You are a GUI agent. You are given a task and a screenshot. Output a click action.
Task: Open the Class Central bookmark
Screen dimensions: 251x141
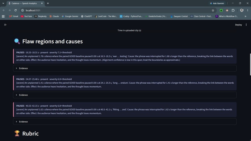pyautogui.click(x=201, y=16)
